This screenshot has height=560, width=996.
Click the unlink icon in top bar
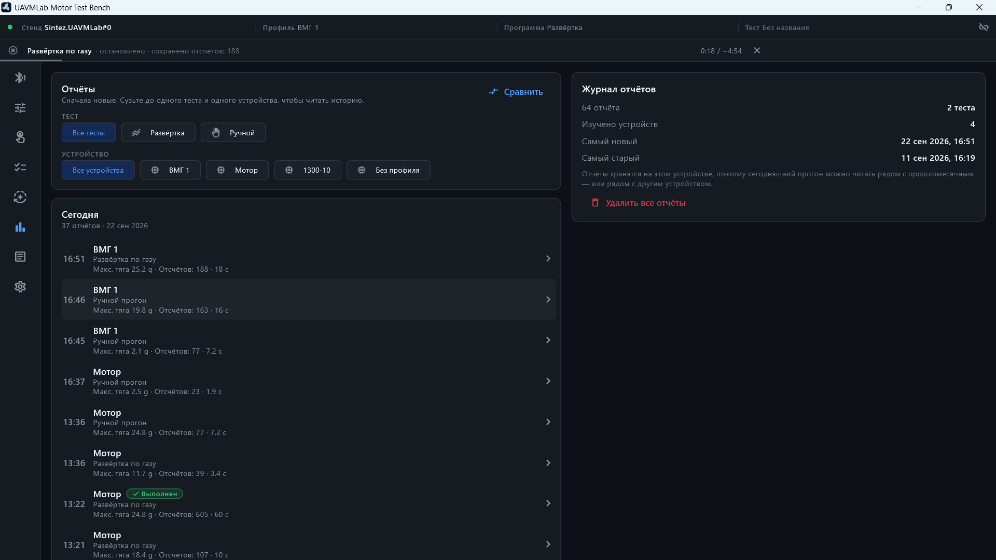pos(984,27)
